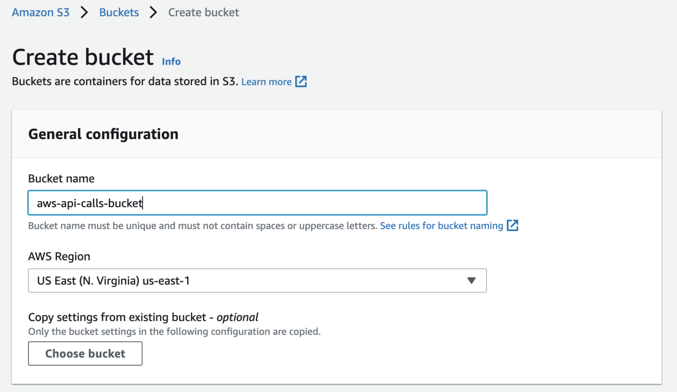Click the external-link icon after Learn more
677x392 pixels.
(x=301, y=81)
